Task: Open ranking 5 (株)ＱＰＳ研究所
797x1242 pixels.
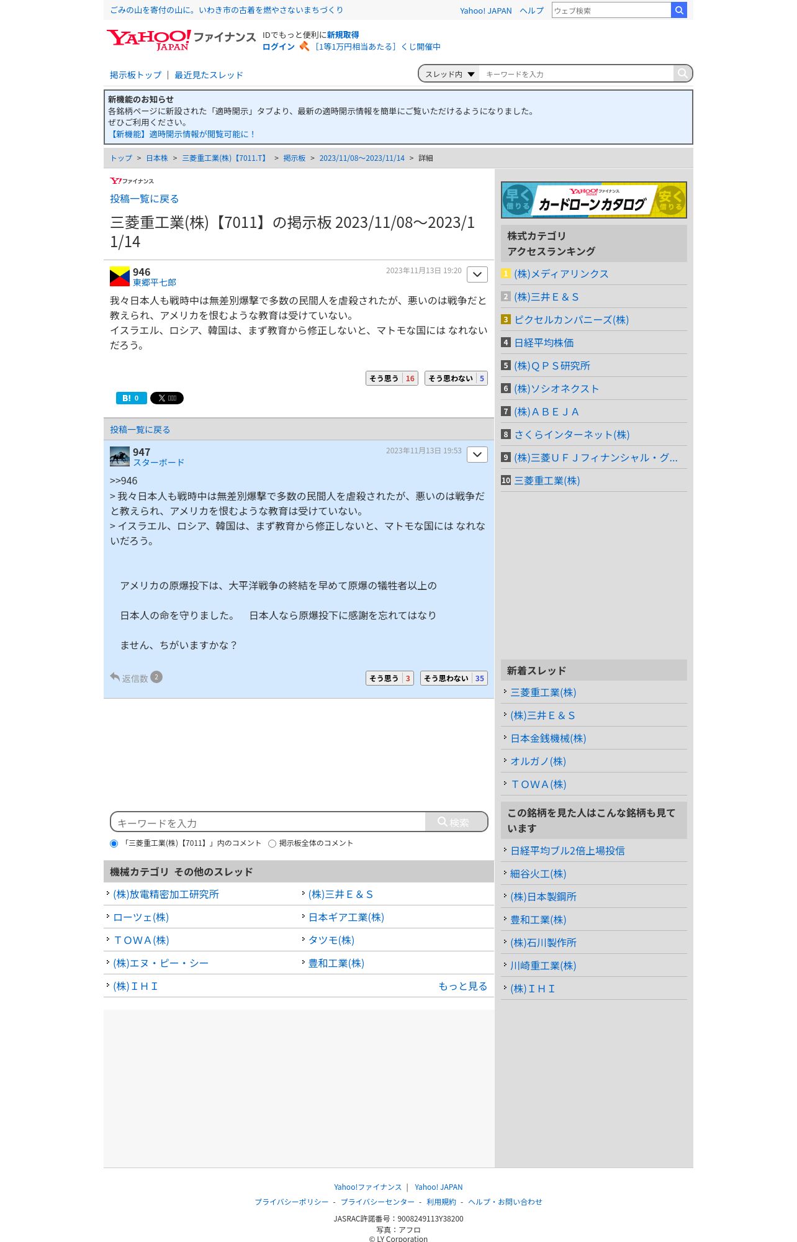Action: pyautogui.click(x=552, y=366)
